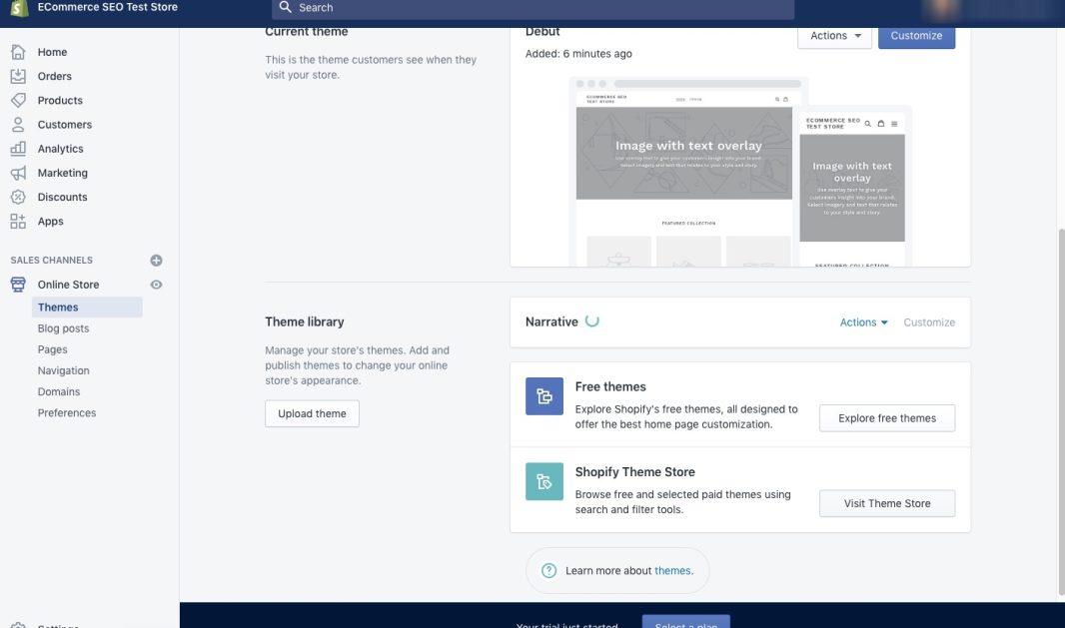Click the Apps grid icon

[18, 222]
